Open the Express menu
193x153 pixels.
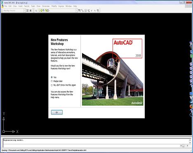click(61, 6)
